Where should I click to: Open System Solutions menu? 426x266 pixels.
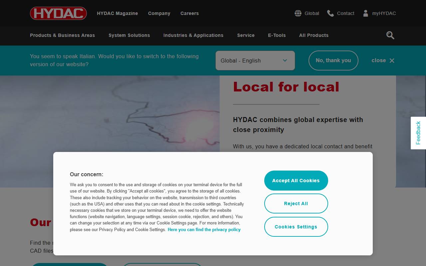tap(129, 35)
